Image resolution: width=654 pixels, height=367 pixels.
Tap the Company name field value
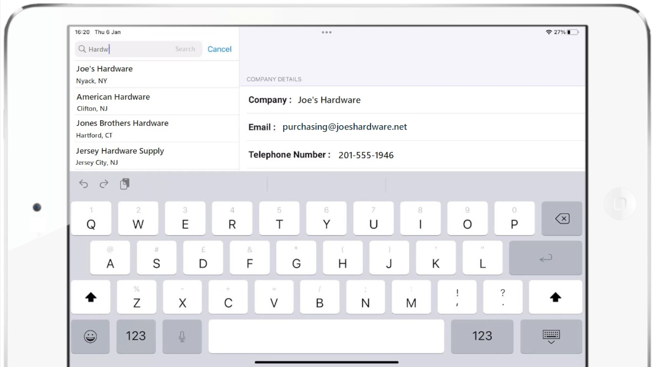[329, 100]
